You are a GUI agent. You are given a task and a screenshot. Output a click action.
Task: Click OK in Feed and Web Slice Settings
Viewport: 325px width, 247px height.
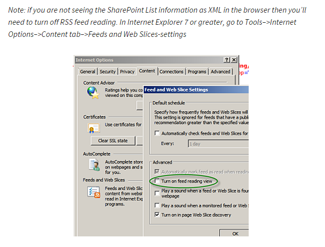(x=234, y=233)
